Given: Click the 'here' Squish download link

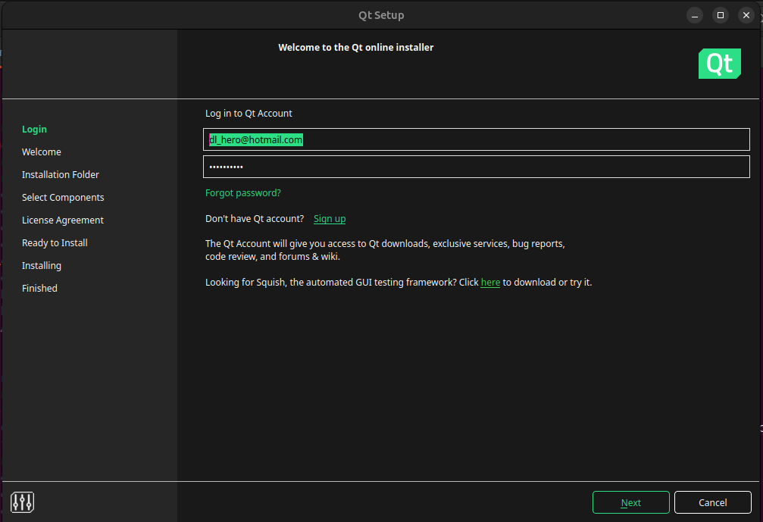Looking at the screenshot, I should (x=490, y=283).
